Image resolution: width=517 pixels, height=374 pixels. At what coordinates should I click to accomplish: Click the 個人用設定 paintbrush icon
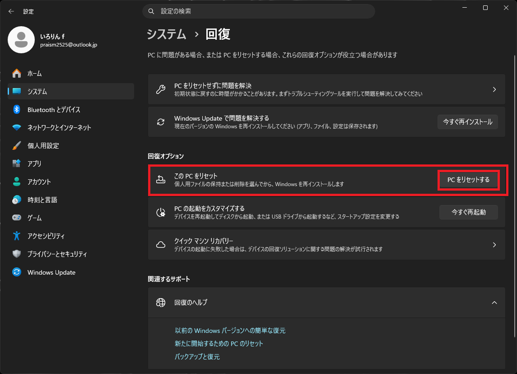(17, 145)
